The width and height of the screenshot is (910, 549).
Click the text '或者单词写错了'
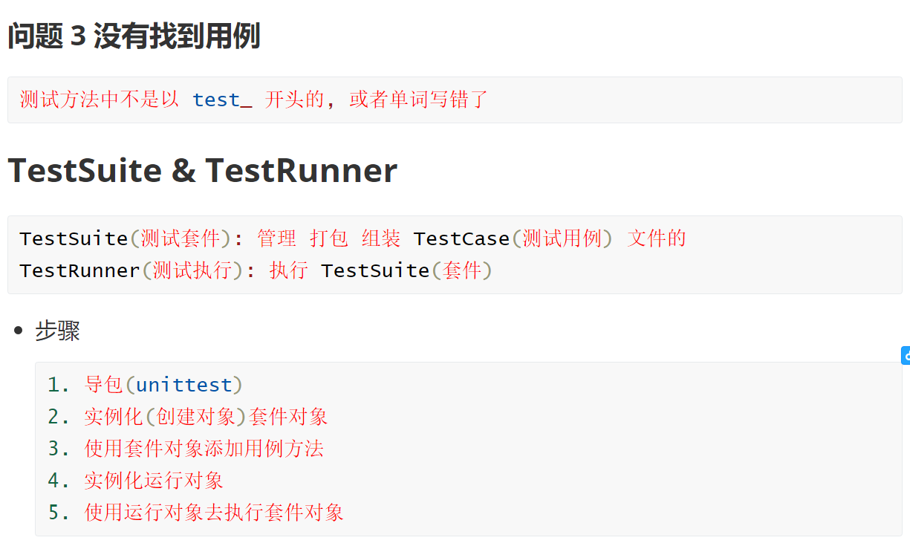pyautogui.click(x=418, y=100)
